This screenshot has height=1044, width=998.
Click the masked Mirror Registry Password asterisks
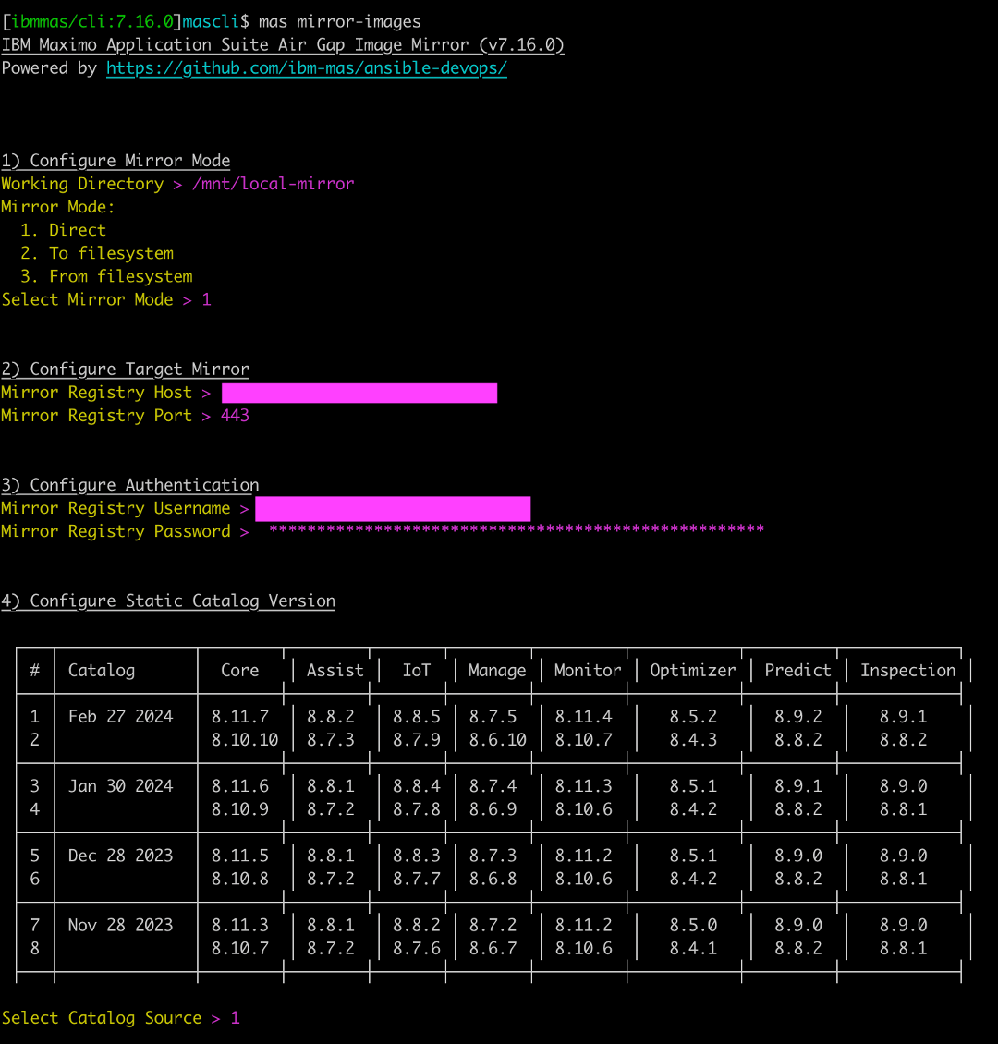click(x=517, y=529)
